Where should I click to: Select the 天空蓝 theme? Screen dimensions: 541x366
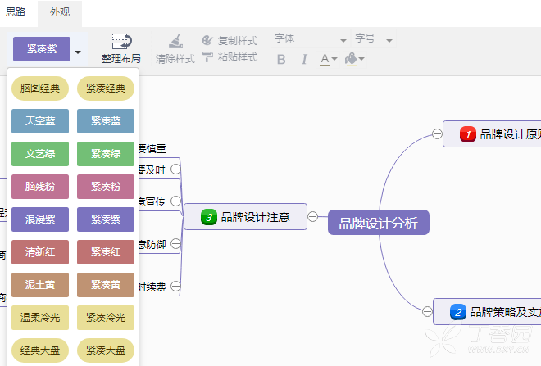point(40,121)
